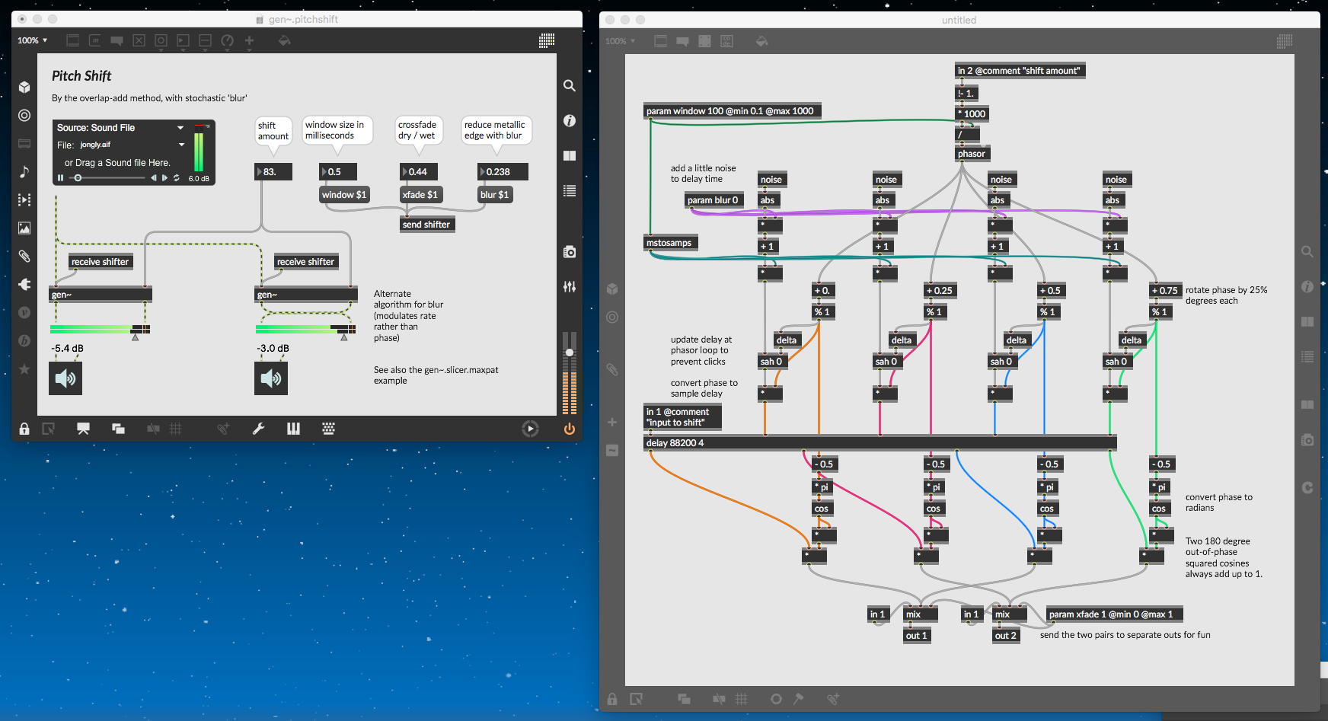This screenshot has height=721, width=1328.
Task: Open the wrench debugging tool in bottom toolbar
Action: click(259, 429)
